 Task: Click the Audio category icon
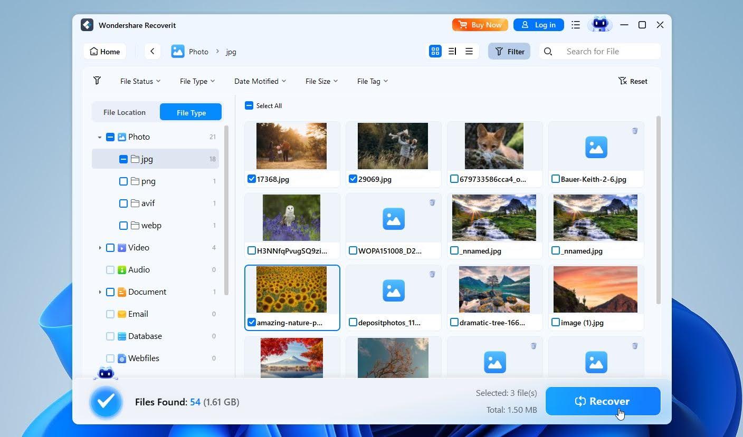(x=122, y=269)
